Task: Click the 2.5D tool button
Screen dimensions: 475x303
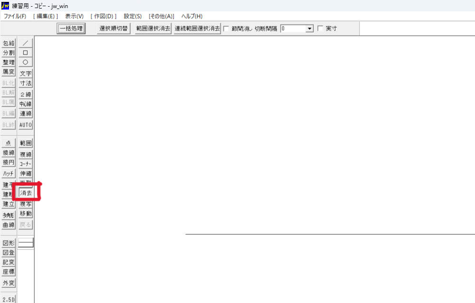Action: pos(9,299)
